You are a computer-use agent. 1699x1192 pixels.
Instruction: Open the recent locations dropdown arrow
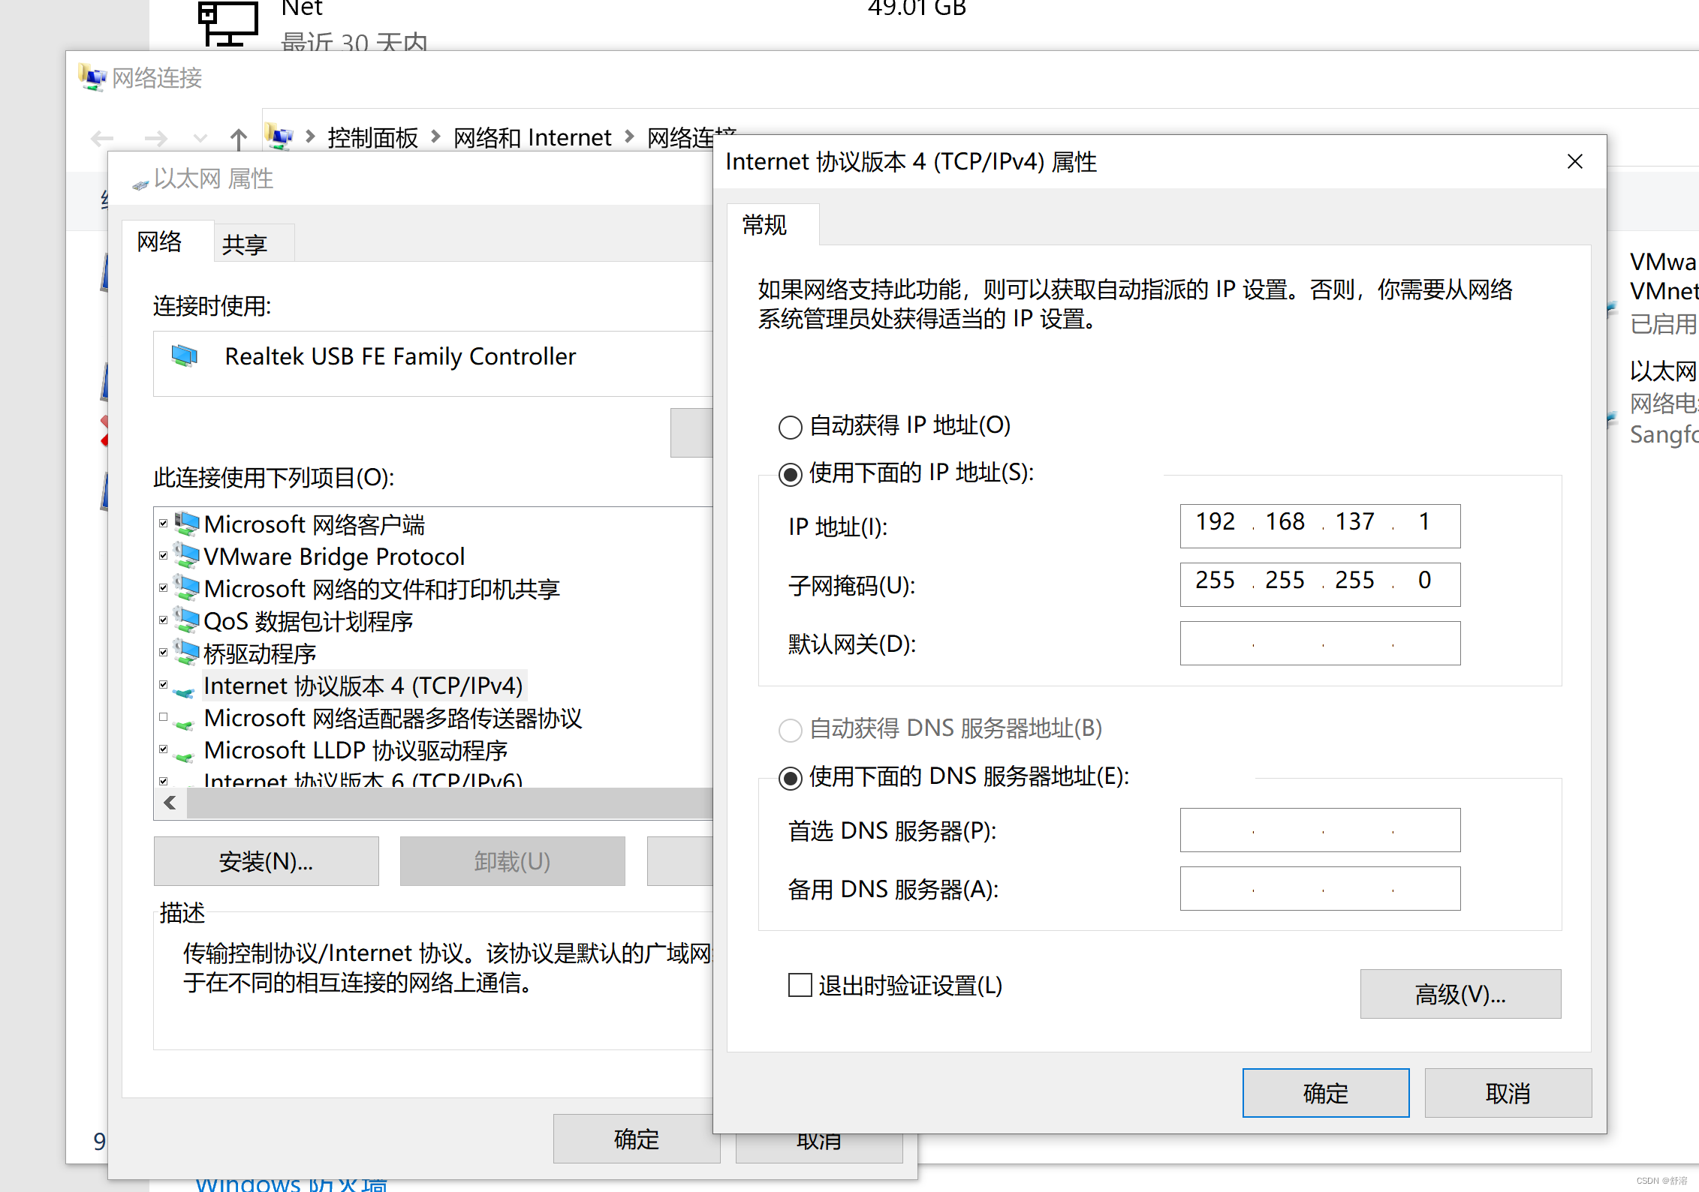click(x=200, y=138)
